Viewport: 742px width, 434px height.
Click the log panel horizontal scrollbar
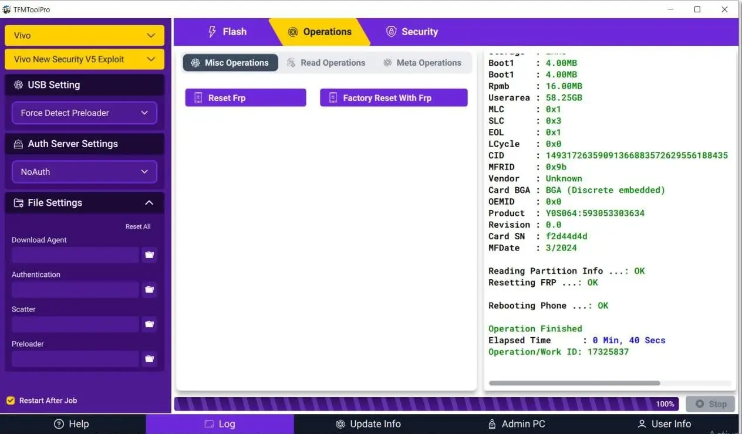click(x=574, y=384)
